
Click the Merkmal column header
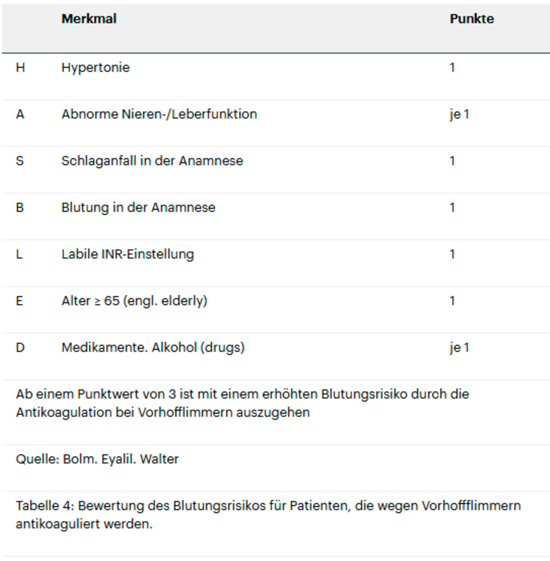pos(89,19)
